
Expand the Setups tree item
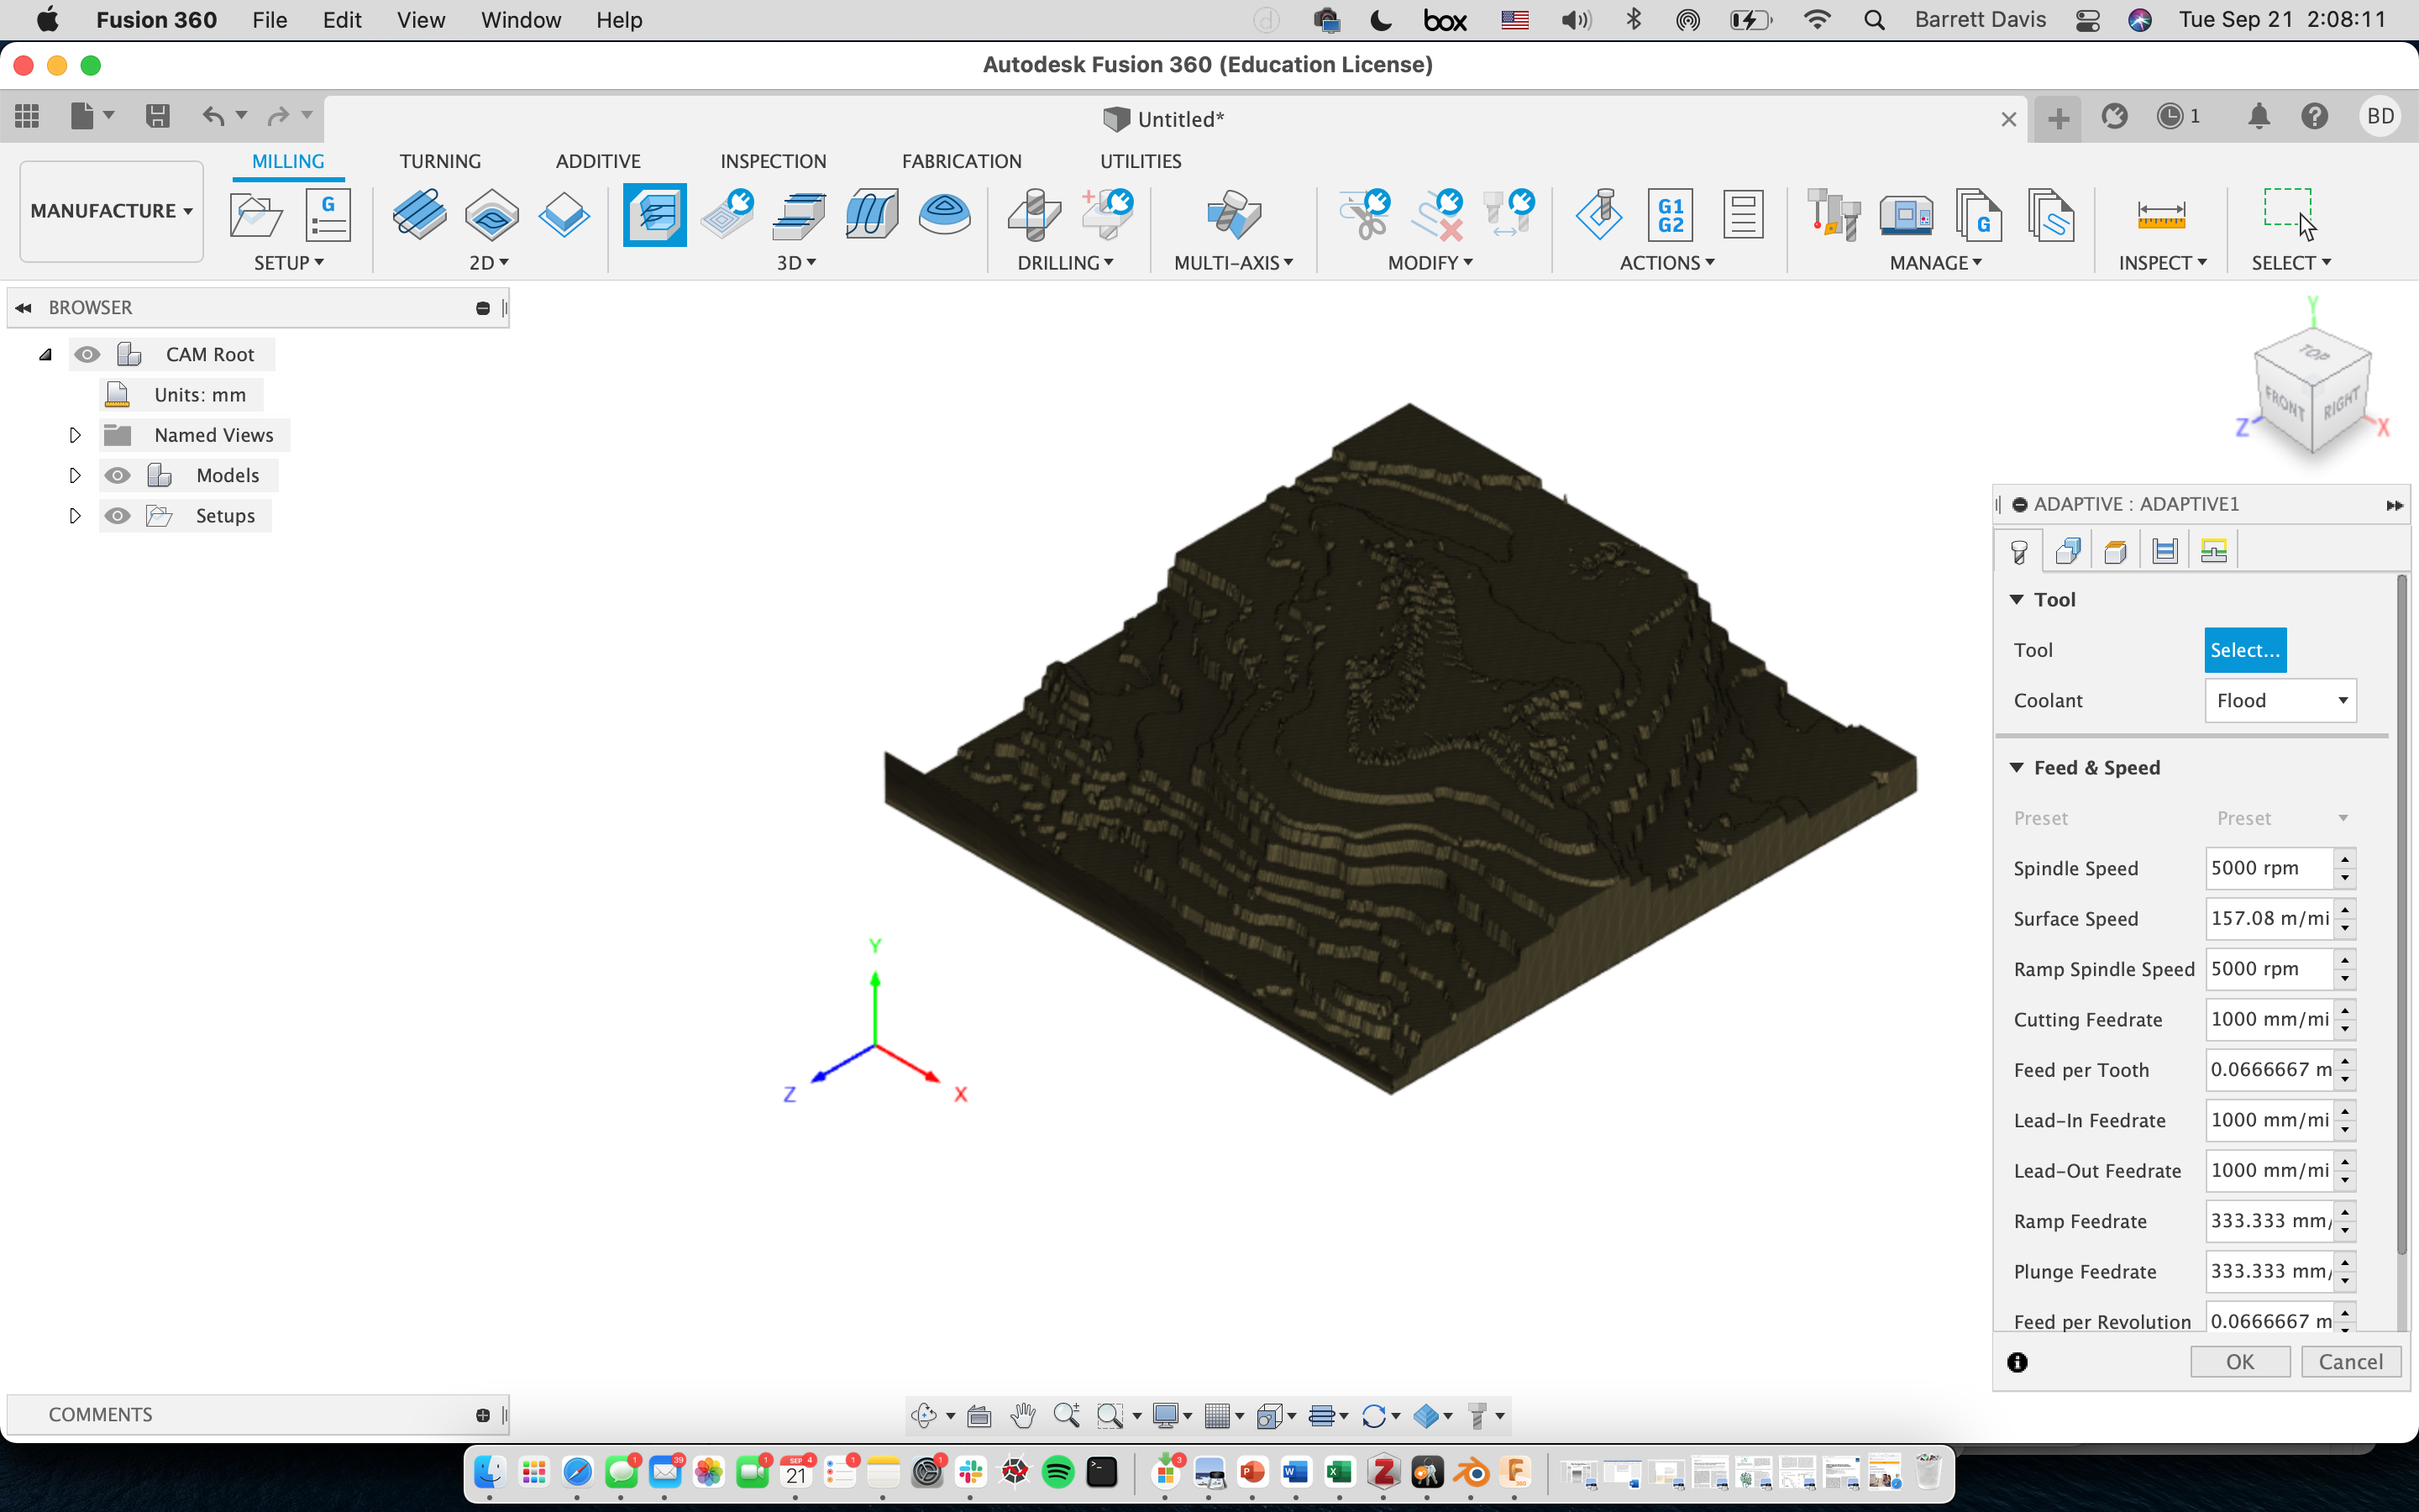click(73, 514)
